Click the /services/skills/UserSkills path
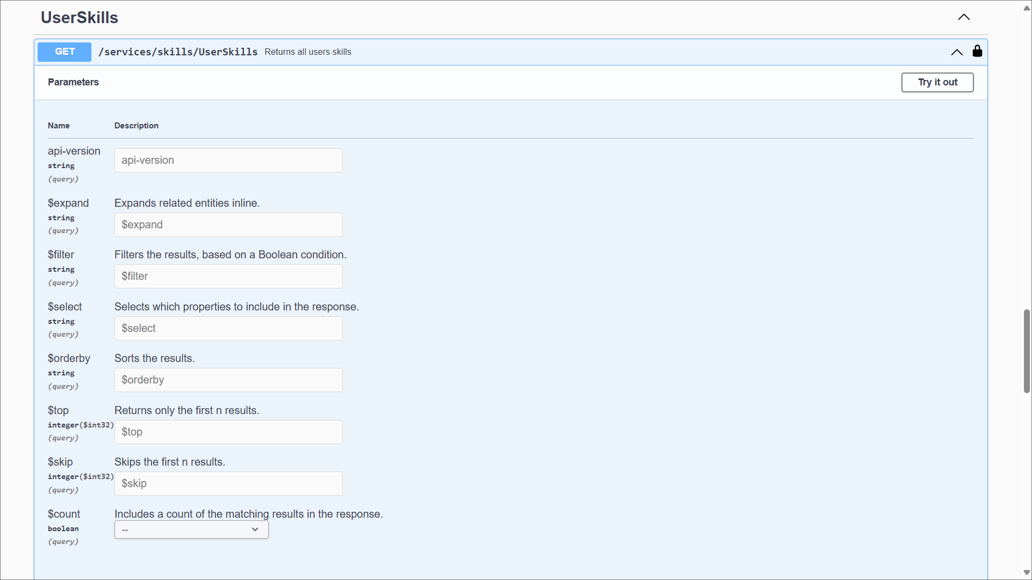The height and width of the screenshot is (580, 1032). (178, 52)
